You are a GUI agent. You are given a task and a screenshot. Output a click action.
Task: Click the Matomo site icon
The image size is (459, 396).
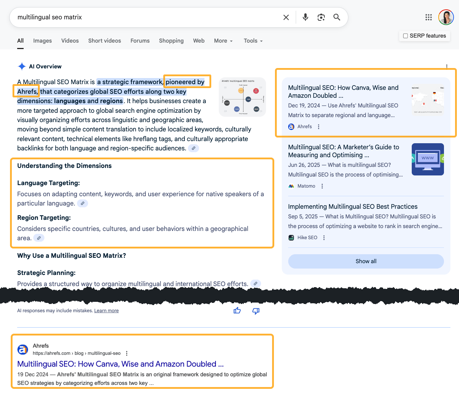click(291, 186)
